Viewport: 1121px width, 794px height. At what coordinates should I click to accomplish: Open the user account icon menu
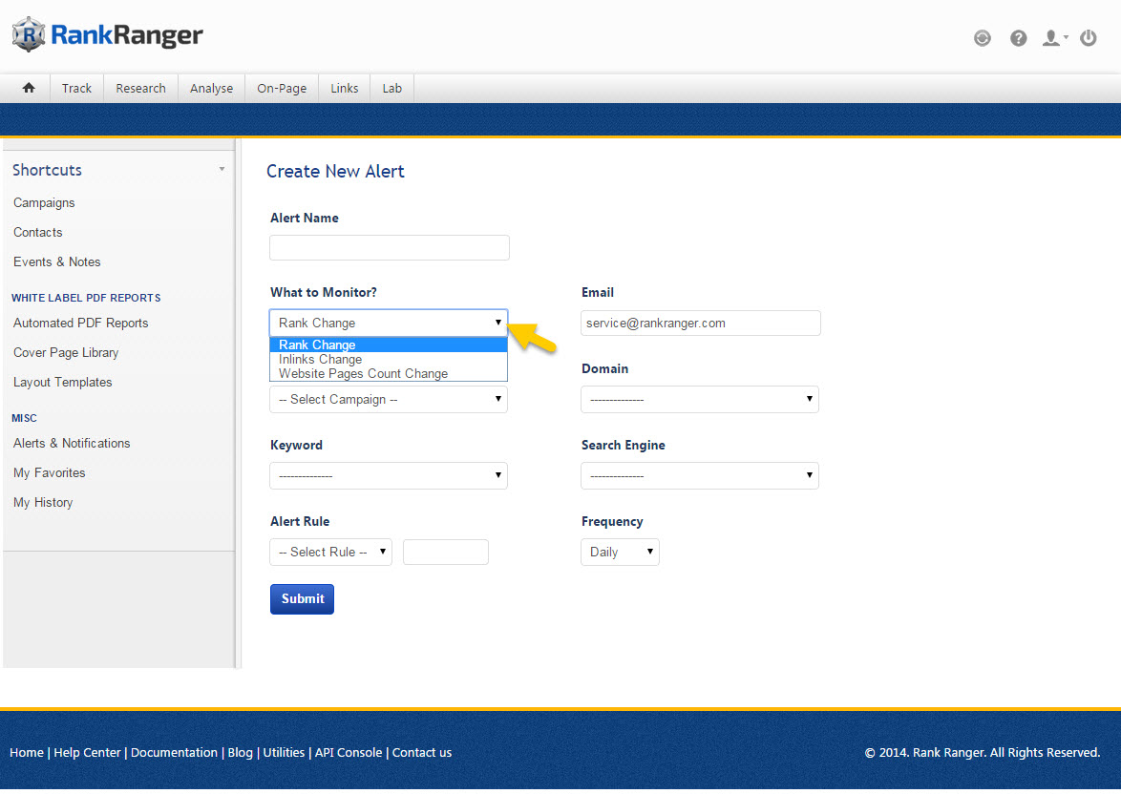pos(1054,38)
